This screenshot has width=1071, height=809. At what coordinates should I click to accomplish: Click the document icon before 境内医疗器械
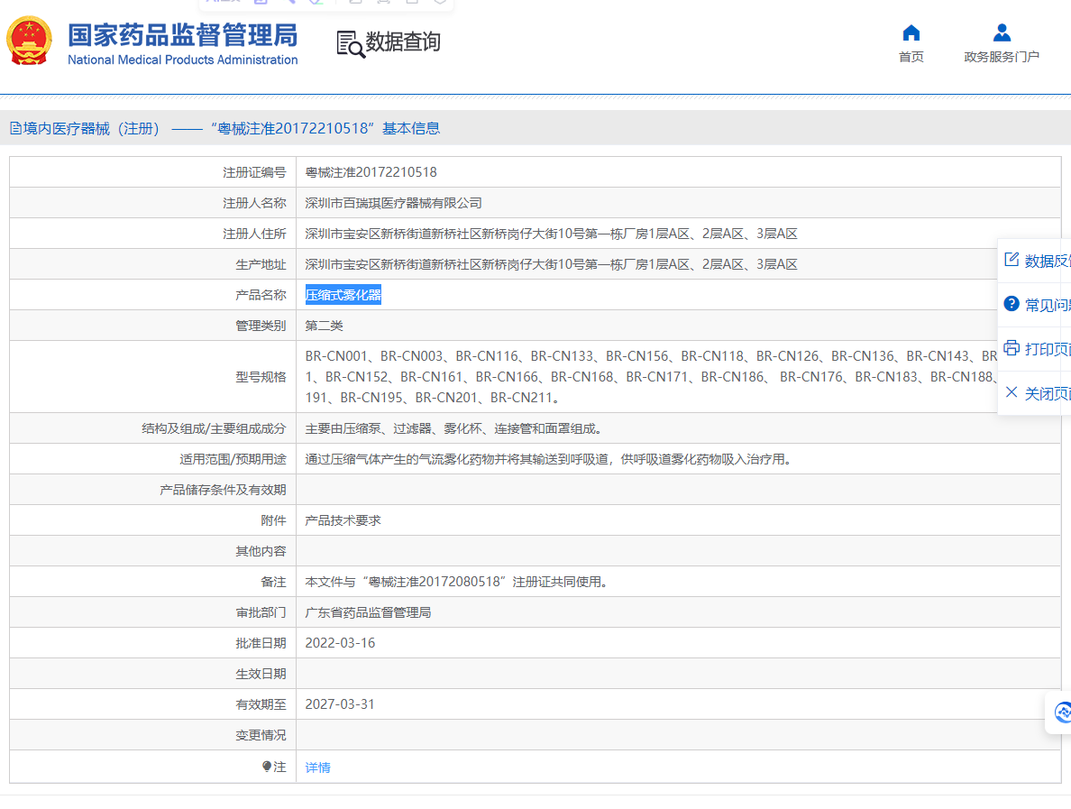[x=16, y=129]
